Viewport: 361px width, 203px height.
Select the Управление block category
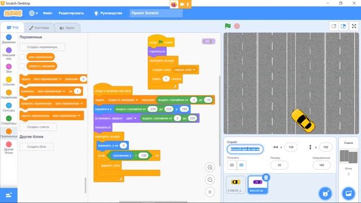pos(9,94)
